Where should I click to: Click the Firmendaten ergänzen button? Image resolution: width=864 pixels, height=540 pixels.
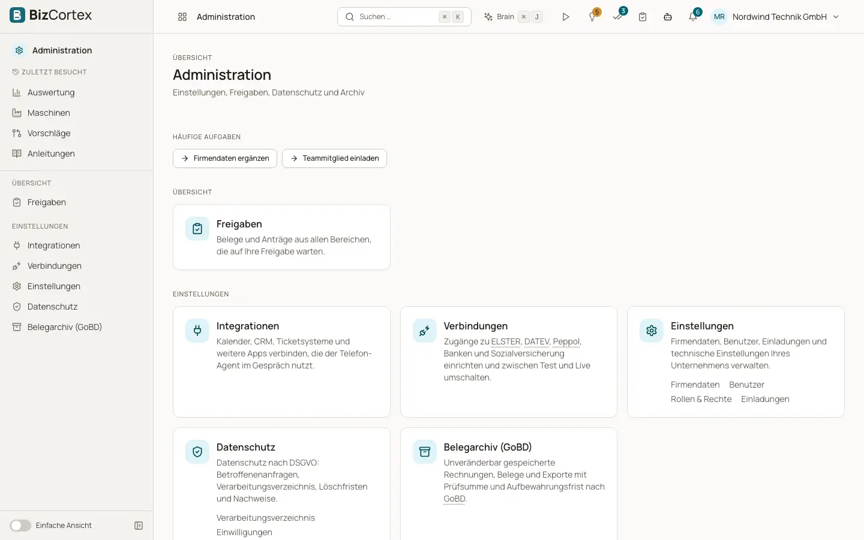click(x=225, y=158)
